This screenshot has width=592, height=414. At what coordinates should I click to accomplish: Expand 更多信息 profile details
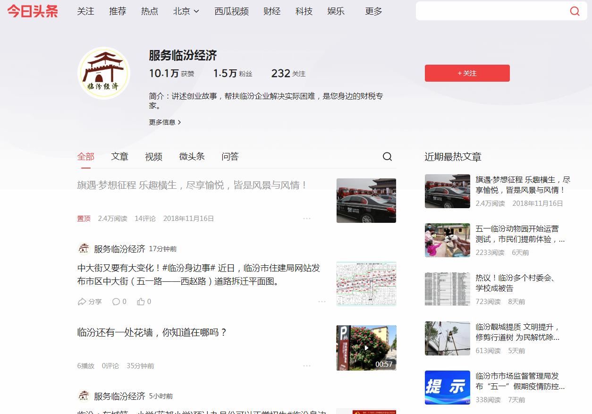tap(165, 122)
